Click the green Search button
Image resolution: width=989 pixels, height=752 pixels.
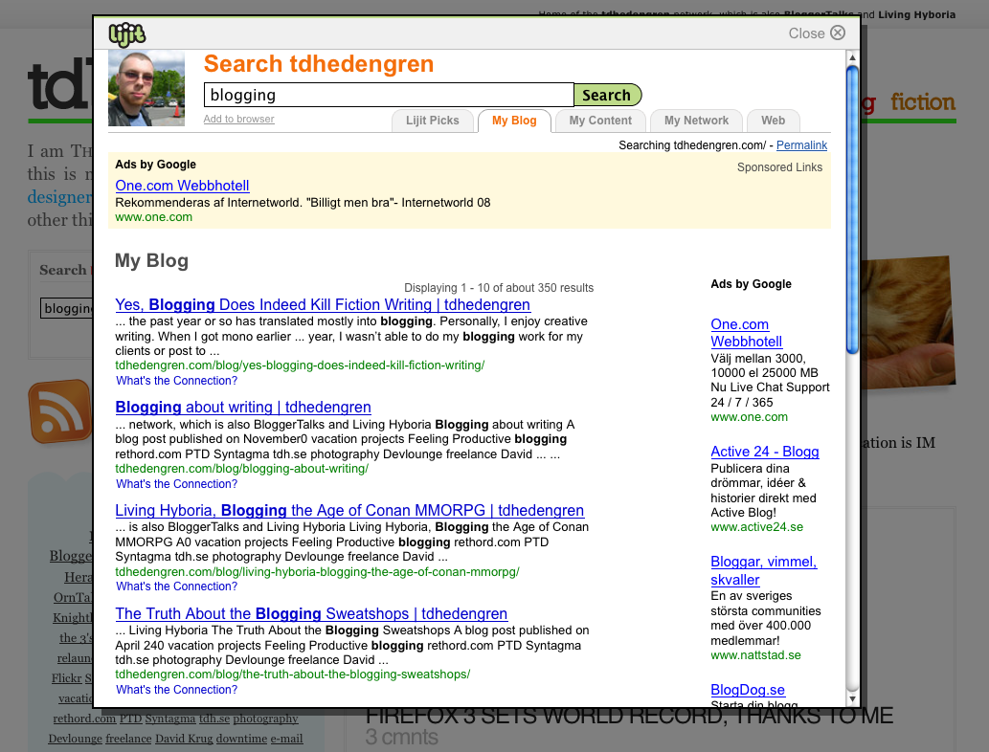coord(607,95)
